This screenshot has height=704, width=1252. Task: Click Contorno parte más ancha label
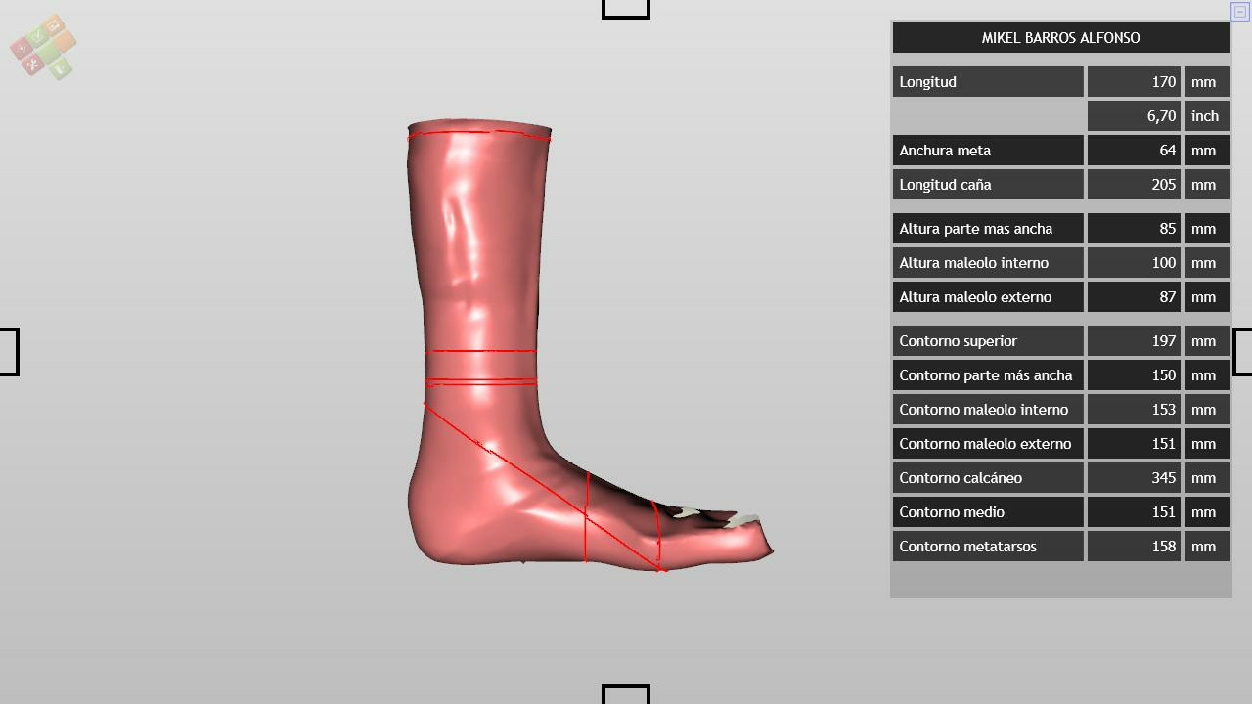(987, 375)
